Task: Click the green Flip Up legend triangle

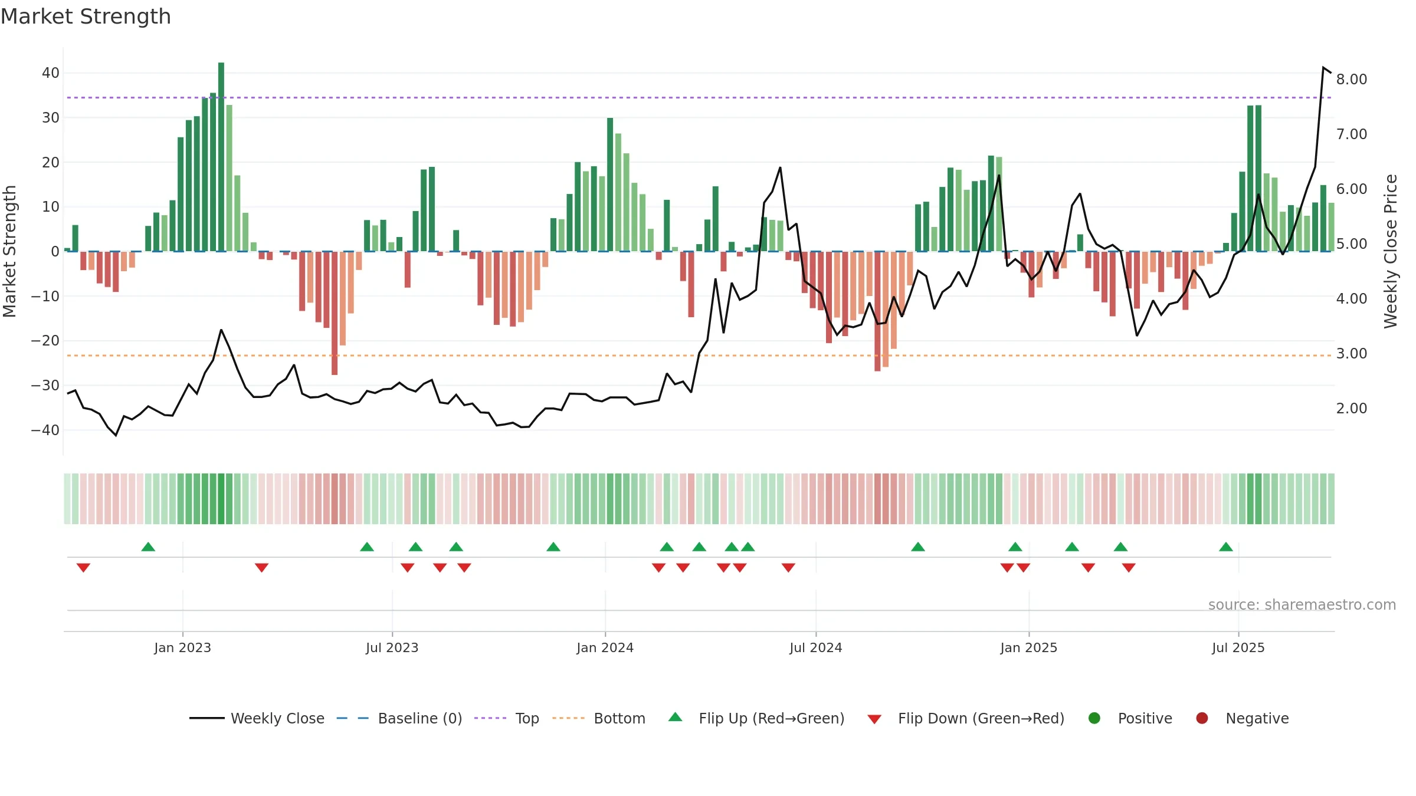Action: (x=676, y=717)
